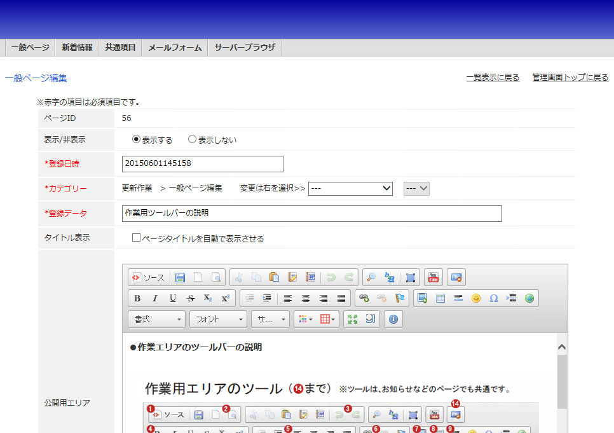Expand the フォント font dropdown
Viewport: 614px width, 433px height.
pos(218,319)
